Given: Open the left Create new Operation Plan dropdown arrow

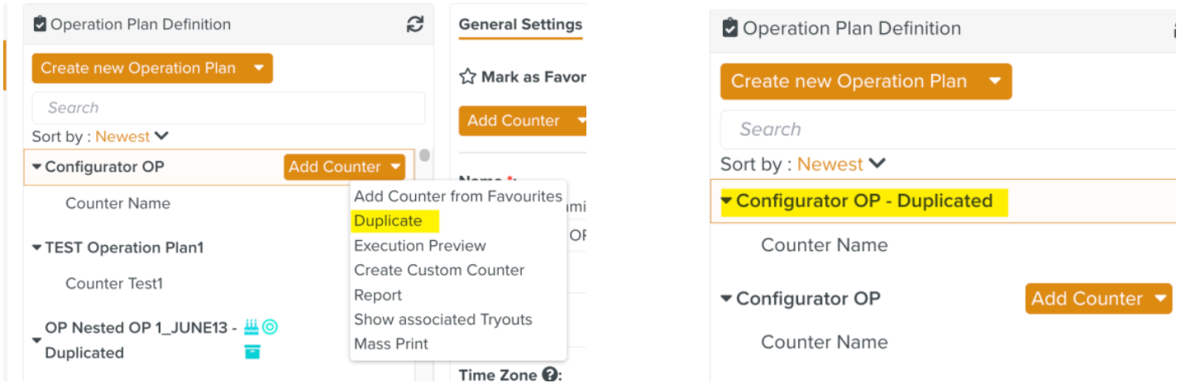Looking at the screenshot, I should [x=259, y=69].
